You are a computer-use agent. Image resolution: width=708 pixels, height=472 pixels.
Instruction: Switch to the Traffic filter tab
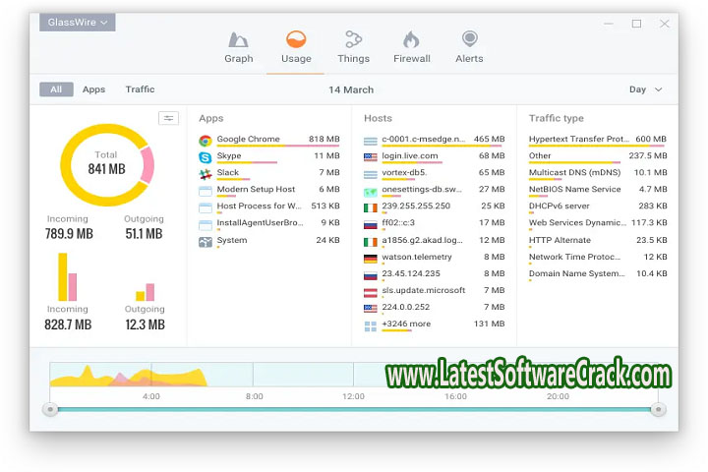pyautogui.click(x=140, y=89)
